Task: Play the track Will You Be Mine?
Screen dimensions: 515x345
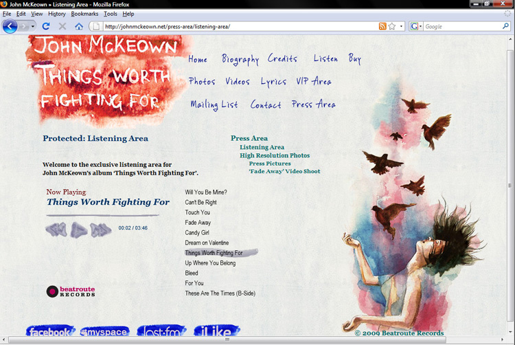Action: [x=206, y=192]
